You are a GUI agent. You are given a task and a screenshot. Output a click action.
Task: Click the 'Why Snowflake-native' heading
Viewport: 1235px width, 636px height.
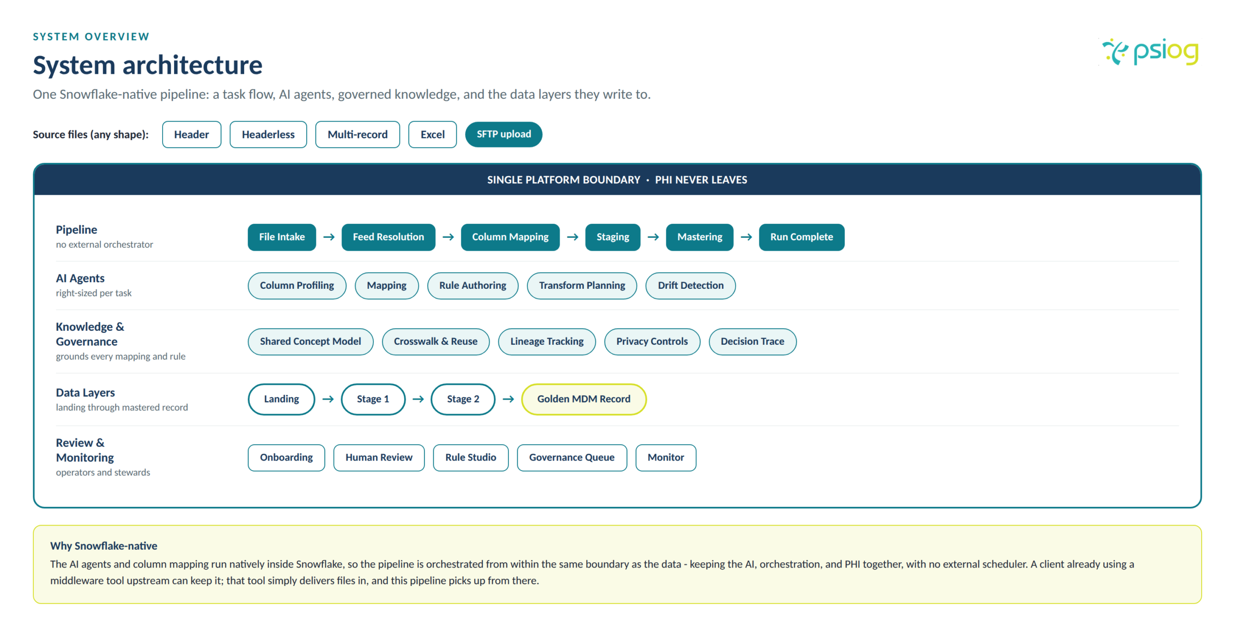104,546
